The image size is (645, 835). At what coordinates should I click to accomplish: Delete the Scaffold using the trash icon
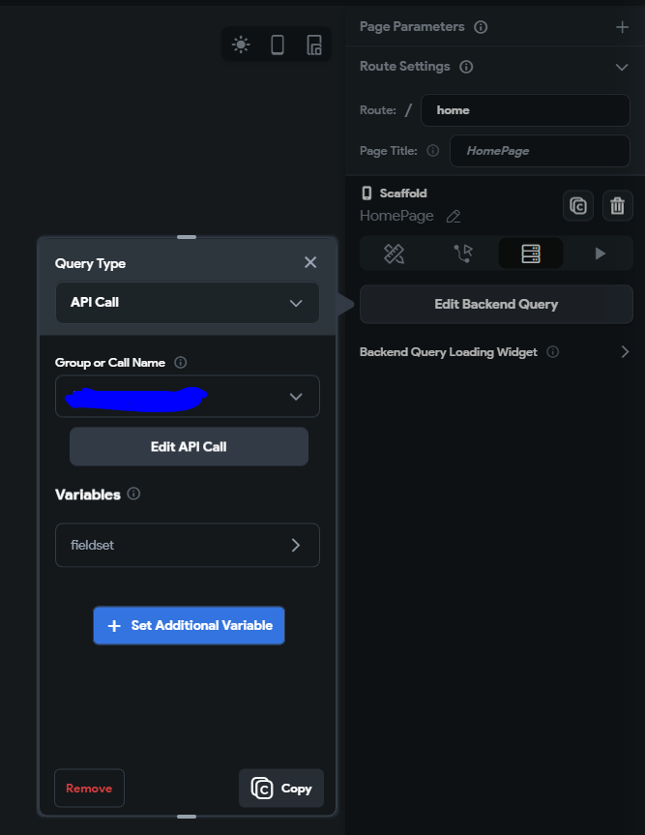(x=617, y=205)
